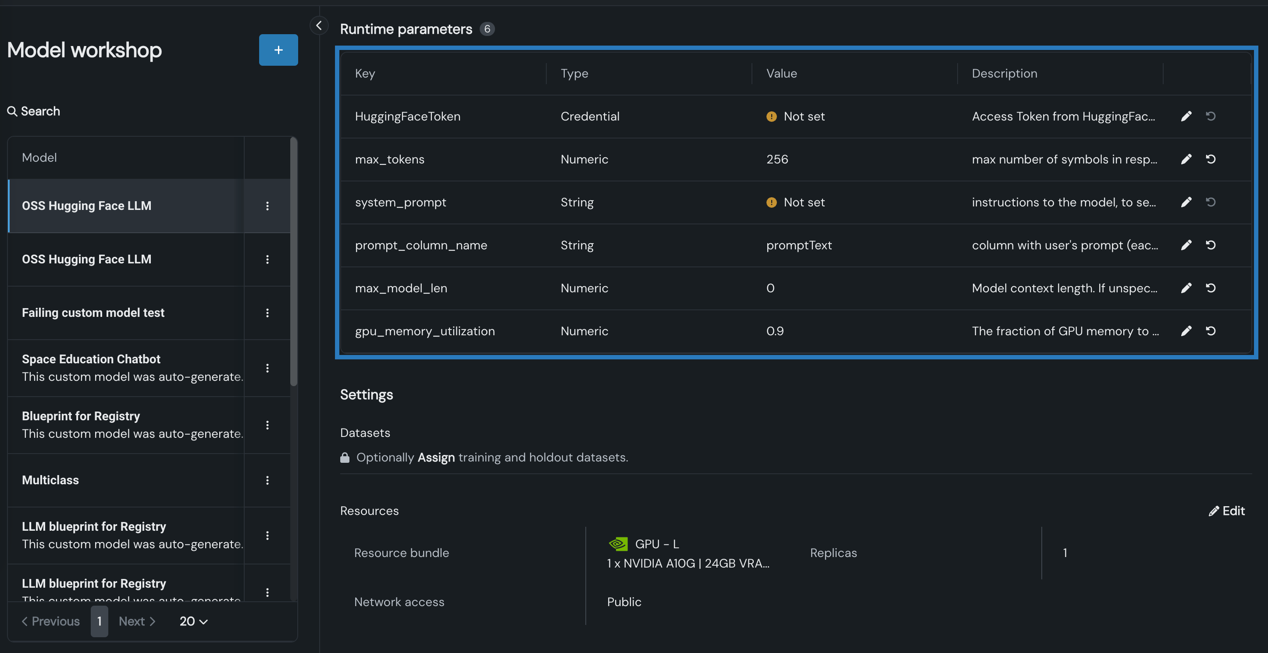The image size is (1268, 653).
Task: Open actions menu for Failing custom model test
Action: tap(267, 313)
